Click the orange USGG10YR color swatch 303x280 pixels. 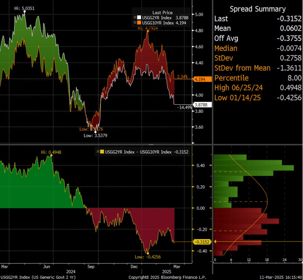pyautogui.click(x=139, y=23)
